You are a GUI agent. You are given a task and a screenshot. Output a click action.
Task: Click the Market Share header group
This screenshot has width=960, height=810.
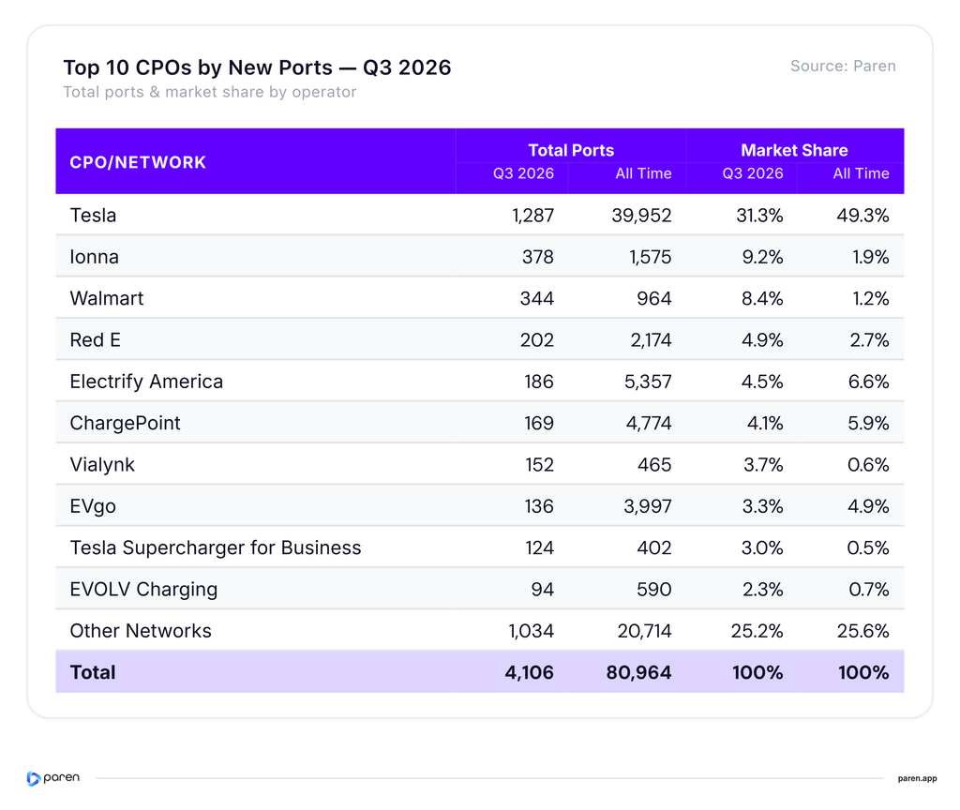tap(794, 150)
